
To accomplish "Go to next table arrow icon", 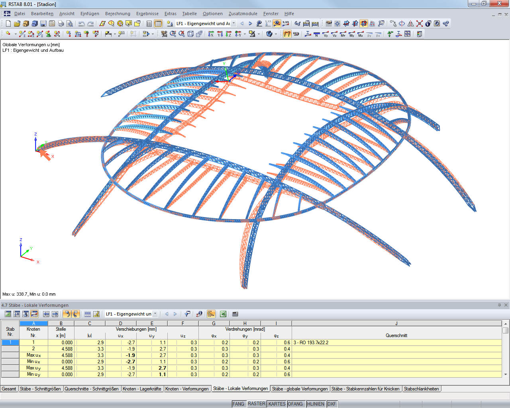I will pyautogui.click(x=55, y=314).
